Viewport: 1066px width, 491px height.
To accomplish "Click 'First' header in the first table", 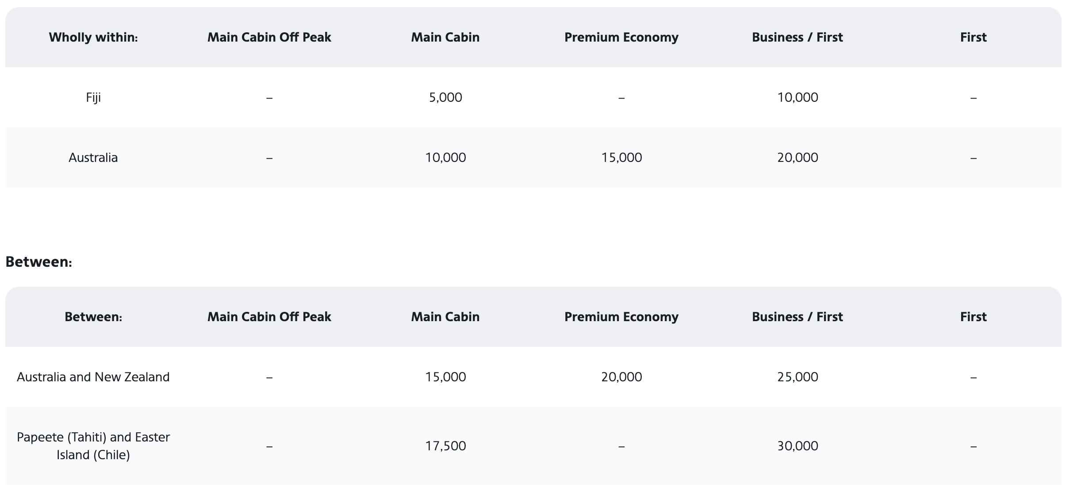I will point(974,37).
